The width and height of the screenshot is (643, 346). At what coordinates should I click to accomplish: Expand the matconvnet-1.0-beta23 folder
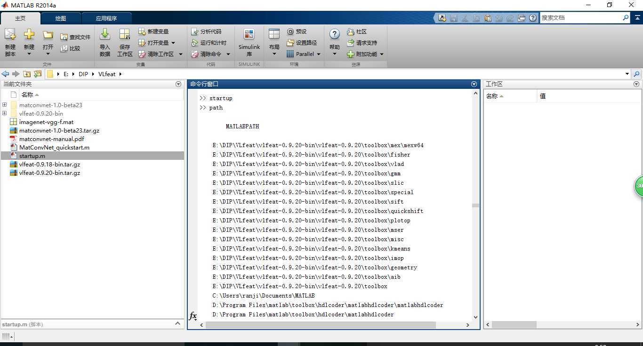(x=4, y=105)
